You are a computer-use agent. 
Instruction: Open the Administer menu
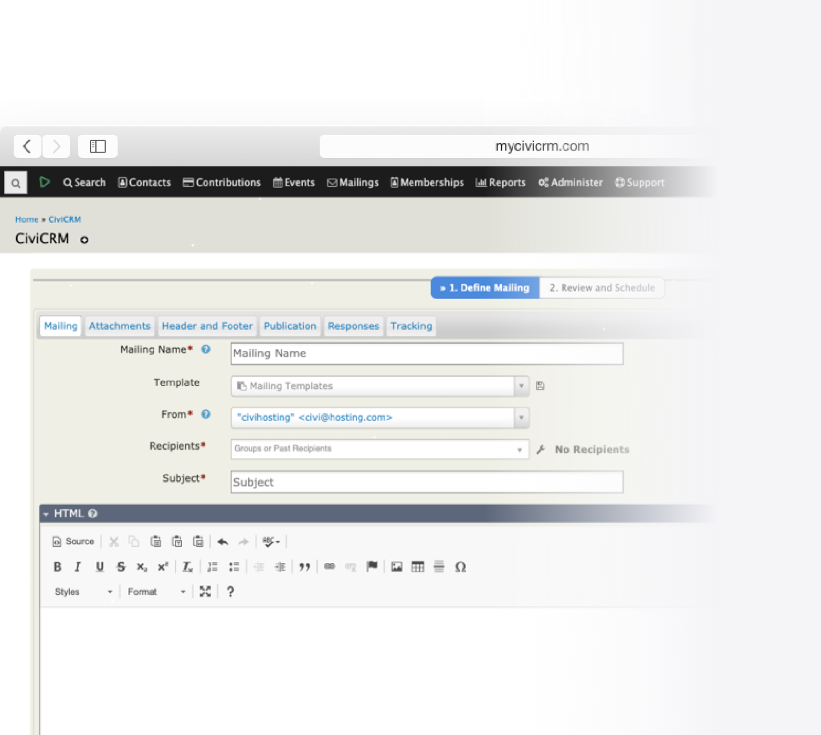coord(570,182)
